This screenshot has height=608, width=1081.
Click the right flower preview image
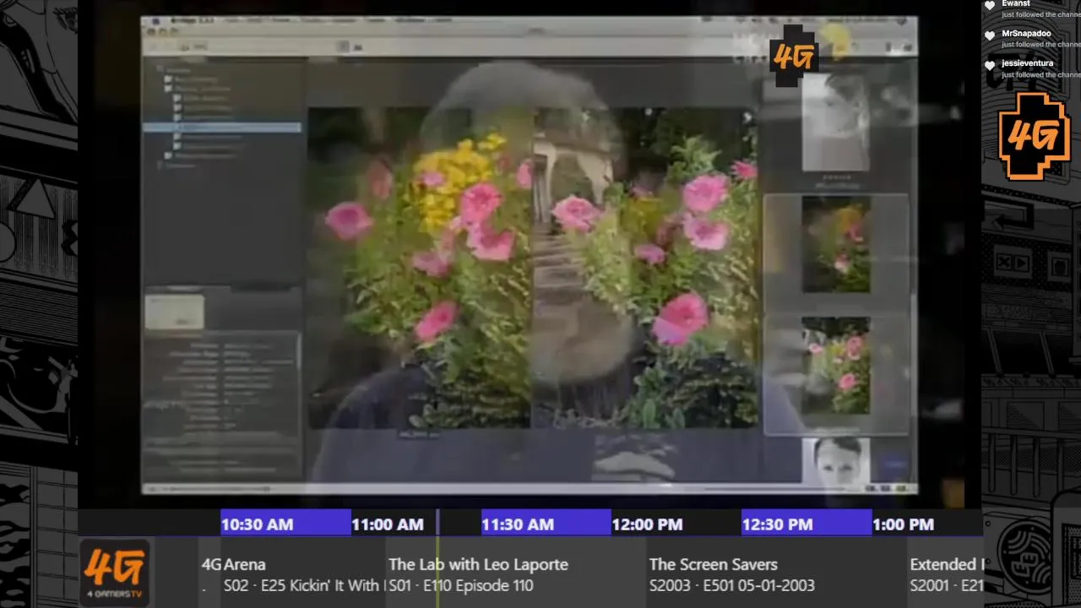pyautogui.click(x=645, y=269)
